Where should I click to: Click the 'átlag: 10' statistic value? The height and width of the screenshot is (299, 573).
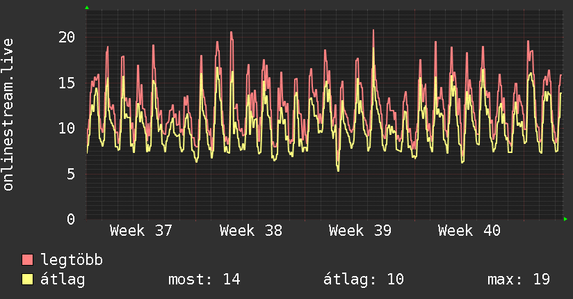[x=364, y=280]
